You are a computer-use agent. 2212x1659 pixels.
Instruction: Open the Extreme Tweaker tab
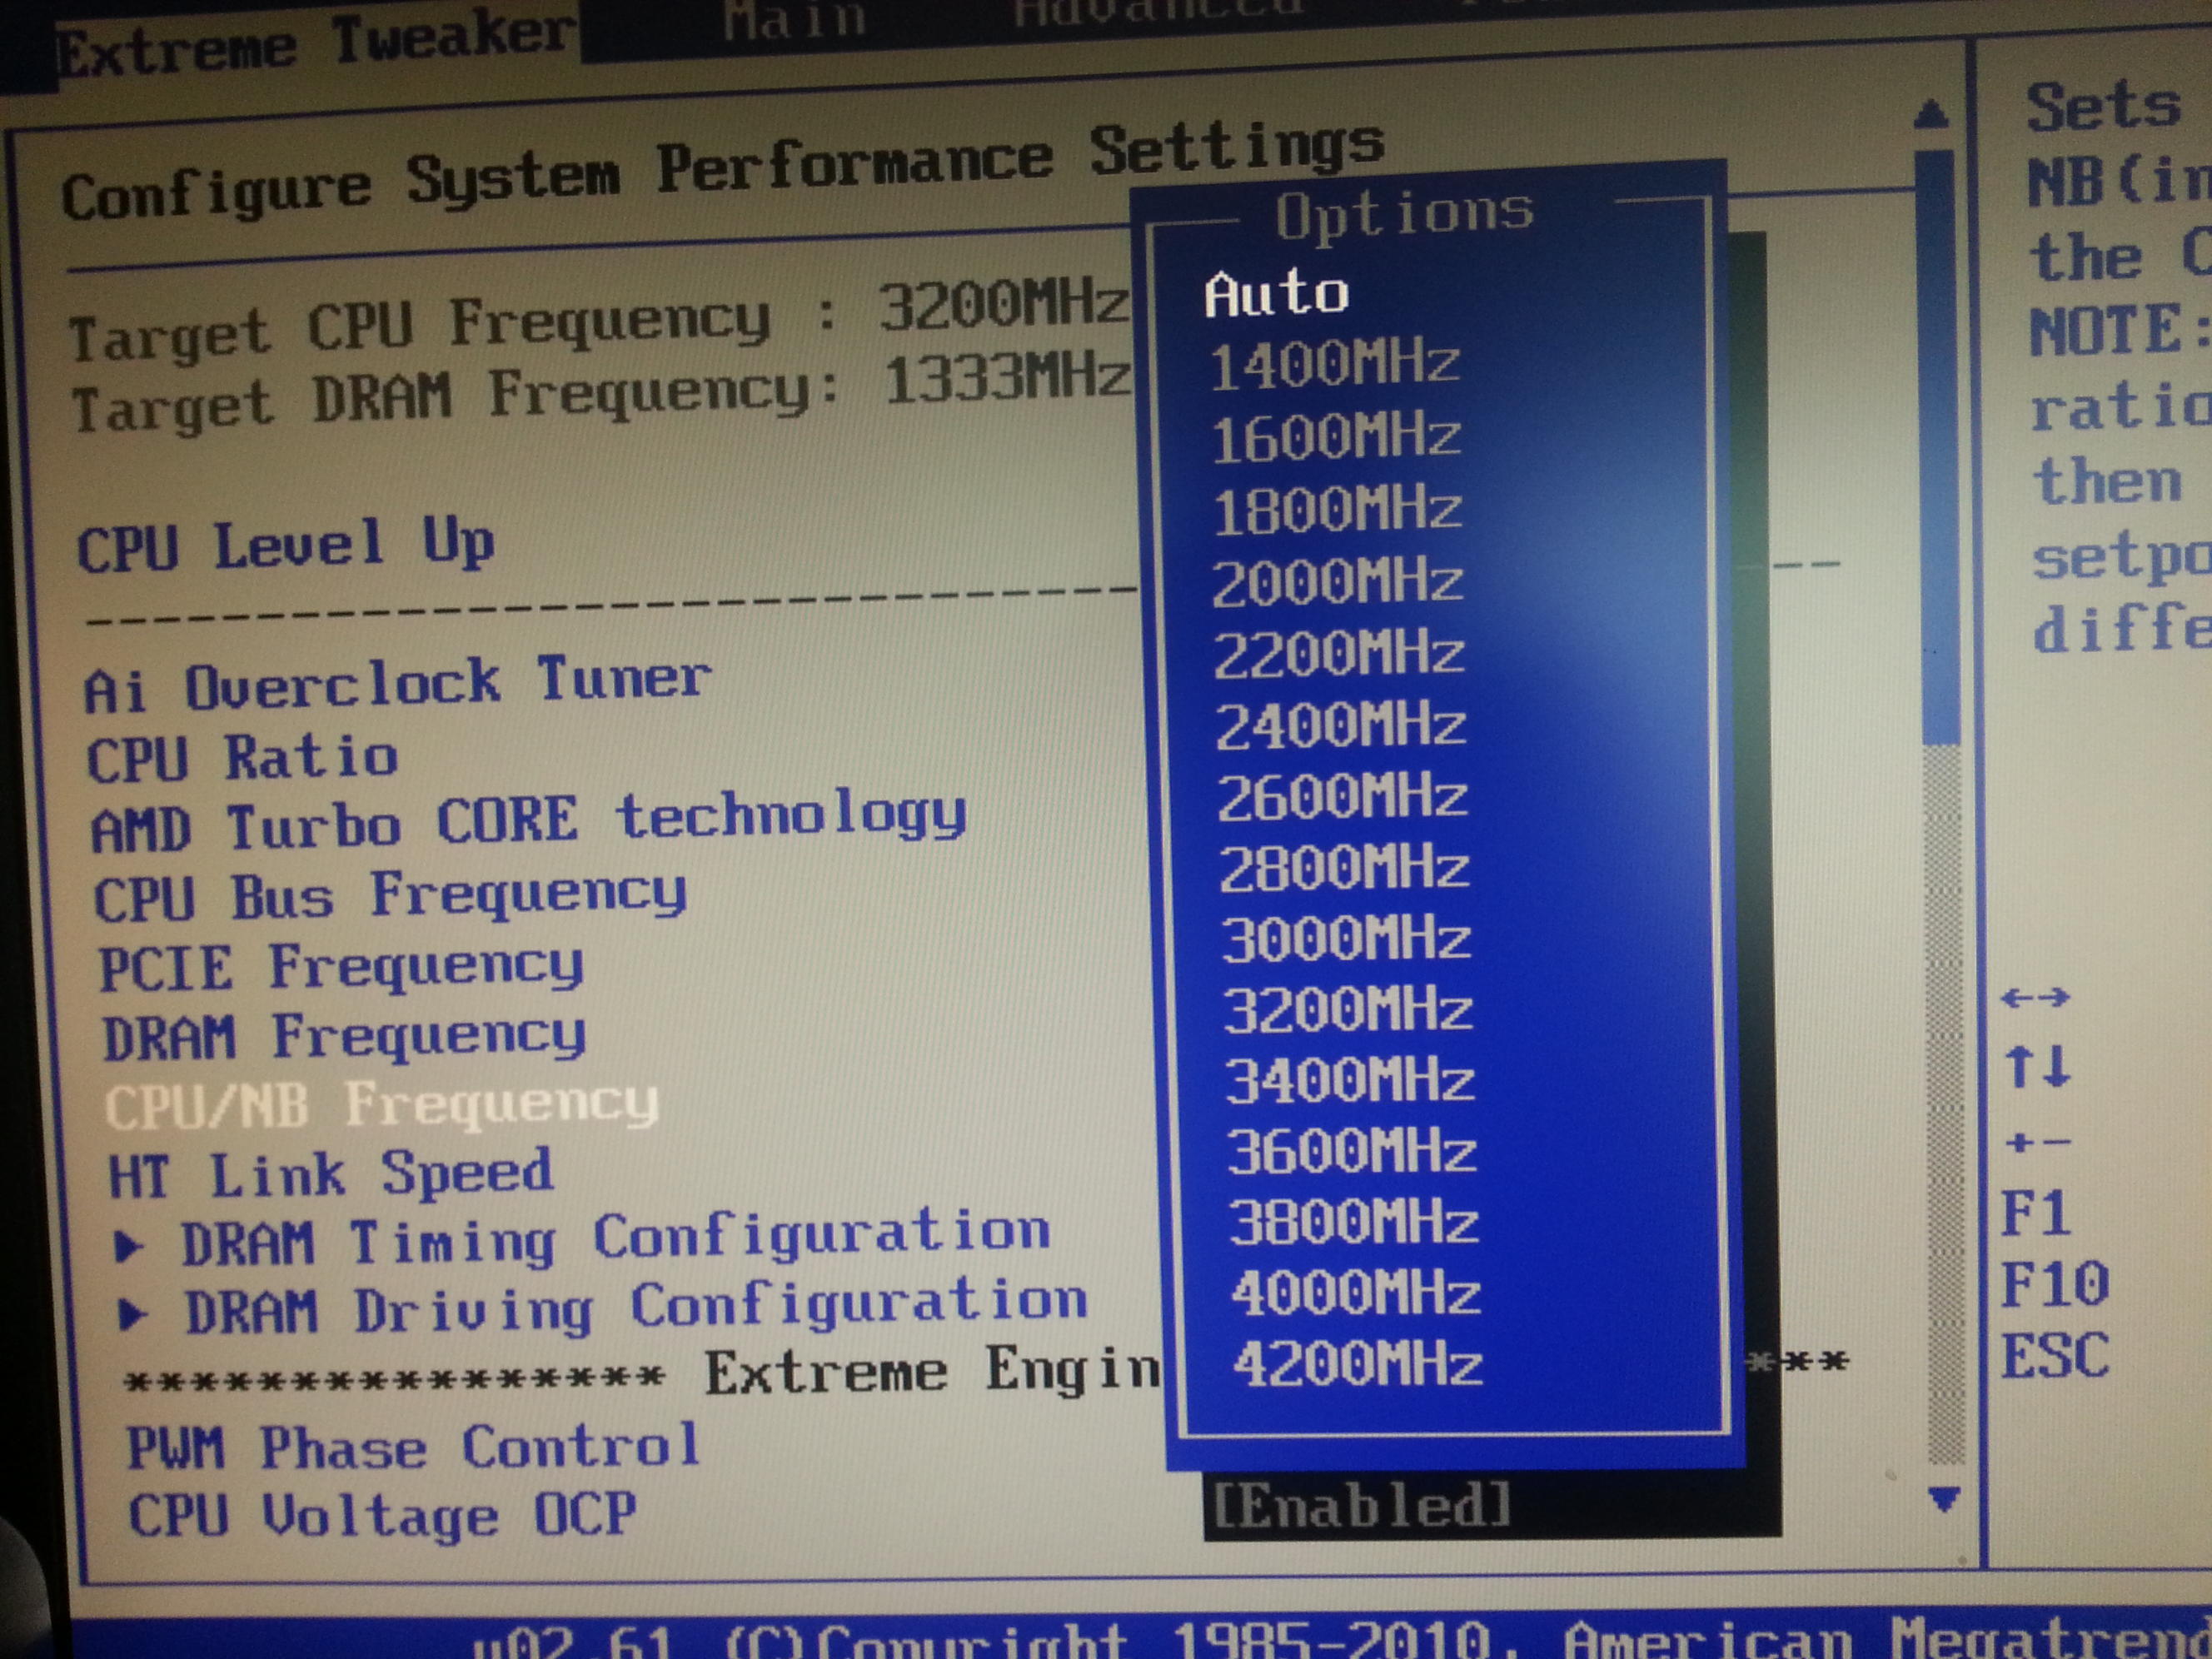pos(315,45)
